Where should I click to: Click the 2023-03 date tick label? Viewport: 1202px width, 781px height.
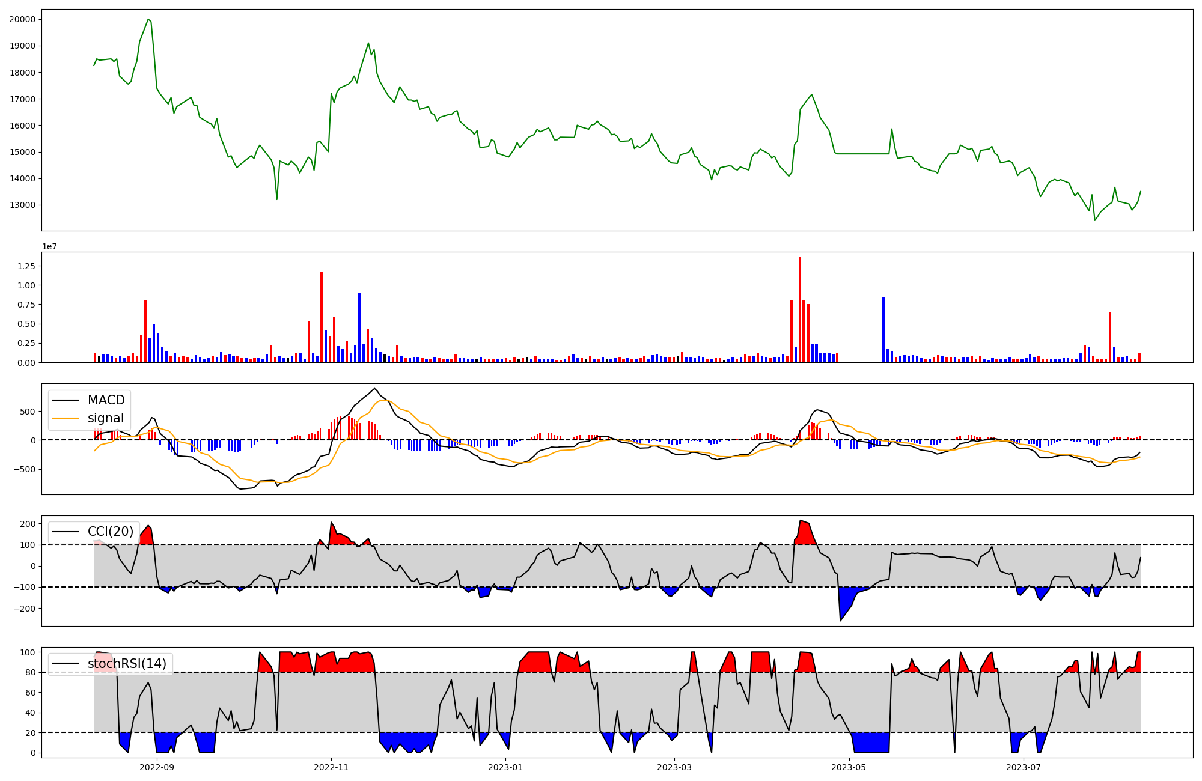[674, 767]
